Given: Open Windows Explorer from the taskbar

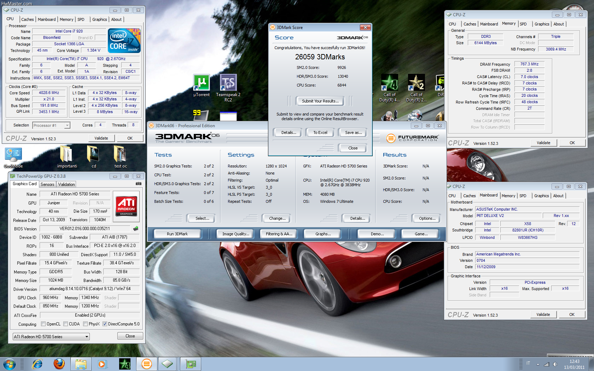Looking at the screenshot, I should tap(81, 364).
